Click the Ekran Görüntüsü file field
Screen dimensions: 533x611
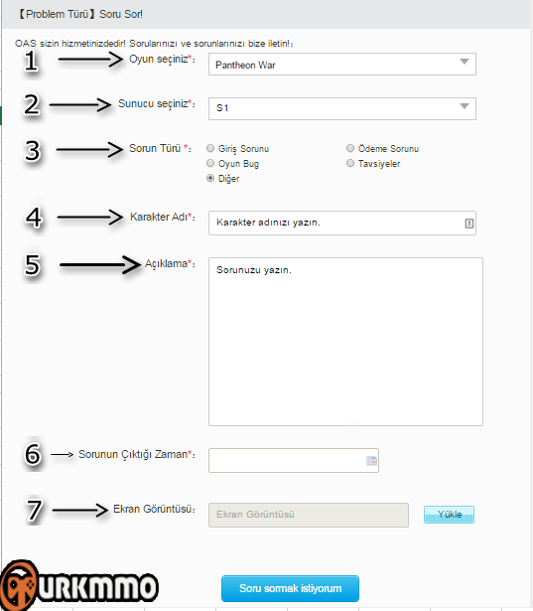tap(309, 515)
